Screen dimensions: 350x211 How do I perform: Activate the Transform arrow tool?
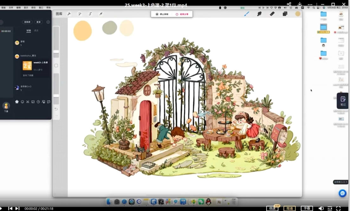click(101, 14)
